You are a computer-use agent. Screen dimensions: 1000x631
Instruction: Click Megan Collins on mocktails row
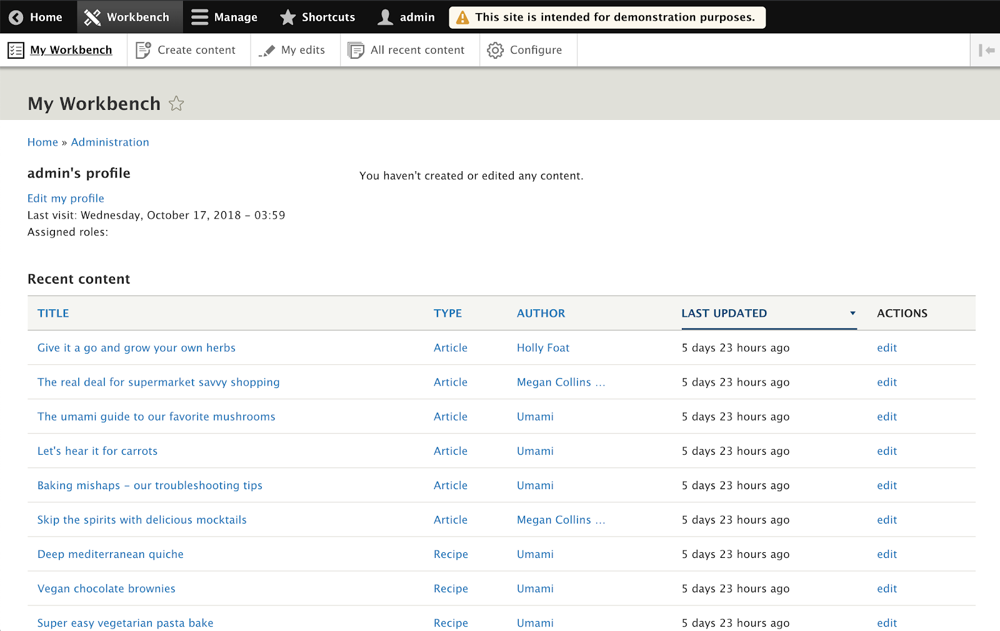tap(561, 520)
